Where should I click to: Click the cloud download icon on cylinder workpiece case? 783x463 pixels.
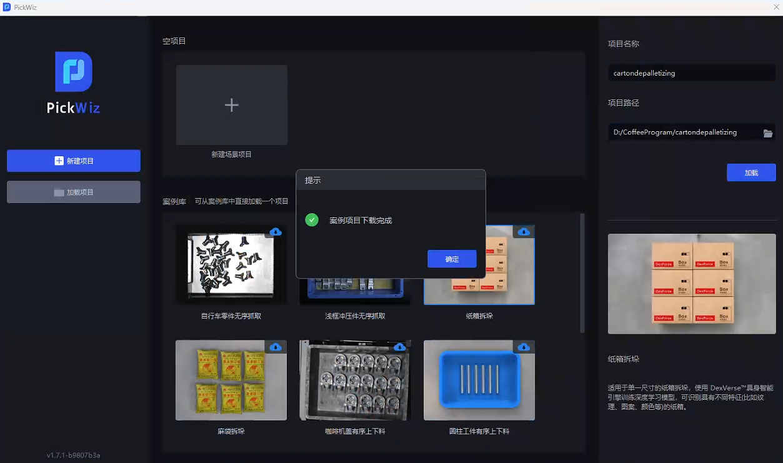(x=524, y=347)
